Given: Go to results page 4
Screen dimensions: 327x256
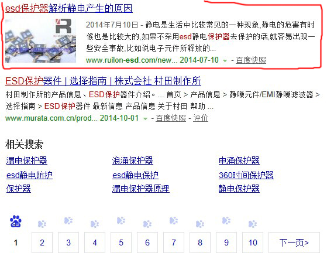Looking at the screenshot, I should click(95, 243).
